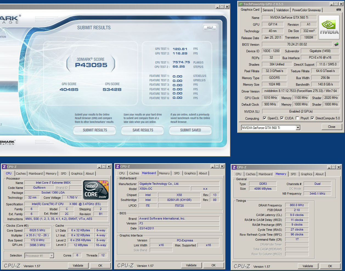The image size is (345, 271).
Task: Click the 3DMark score P43095
Action: pyautogui.click(x=91, y=65)
